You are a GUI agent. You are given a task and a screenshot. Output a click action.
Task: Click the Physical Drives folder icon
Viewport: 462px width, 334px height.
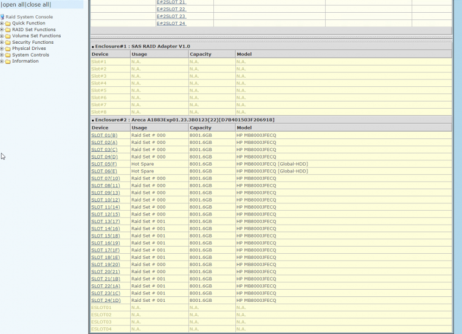[8, 49]
